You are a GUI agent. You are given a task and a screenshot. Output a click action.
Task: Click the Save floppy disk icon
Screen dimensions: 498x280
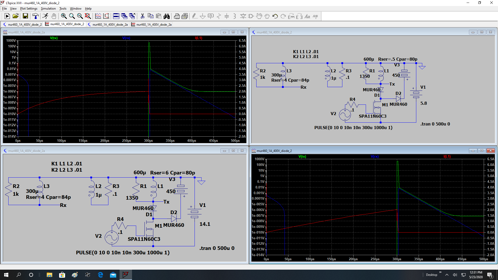tap(25, 16)
